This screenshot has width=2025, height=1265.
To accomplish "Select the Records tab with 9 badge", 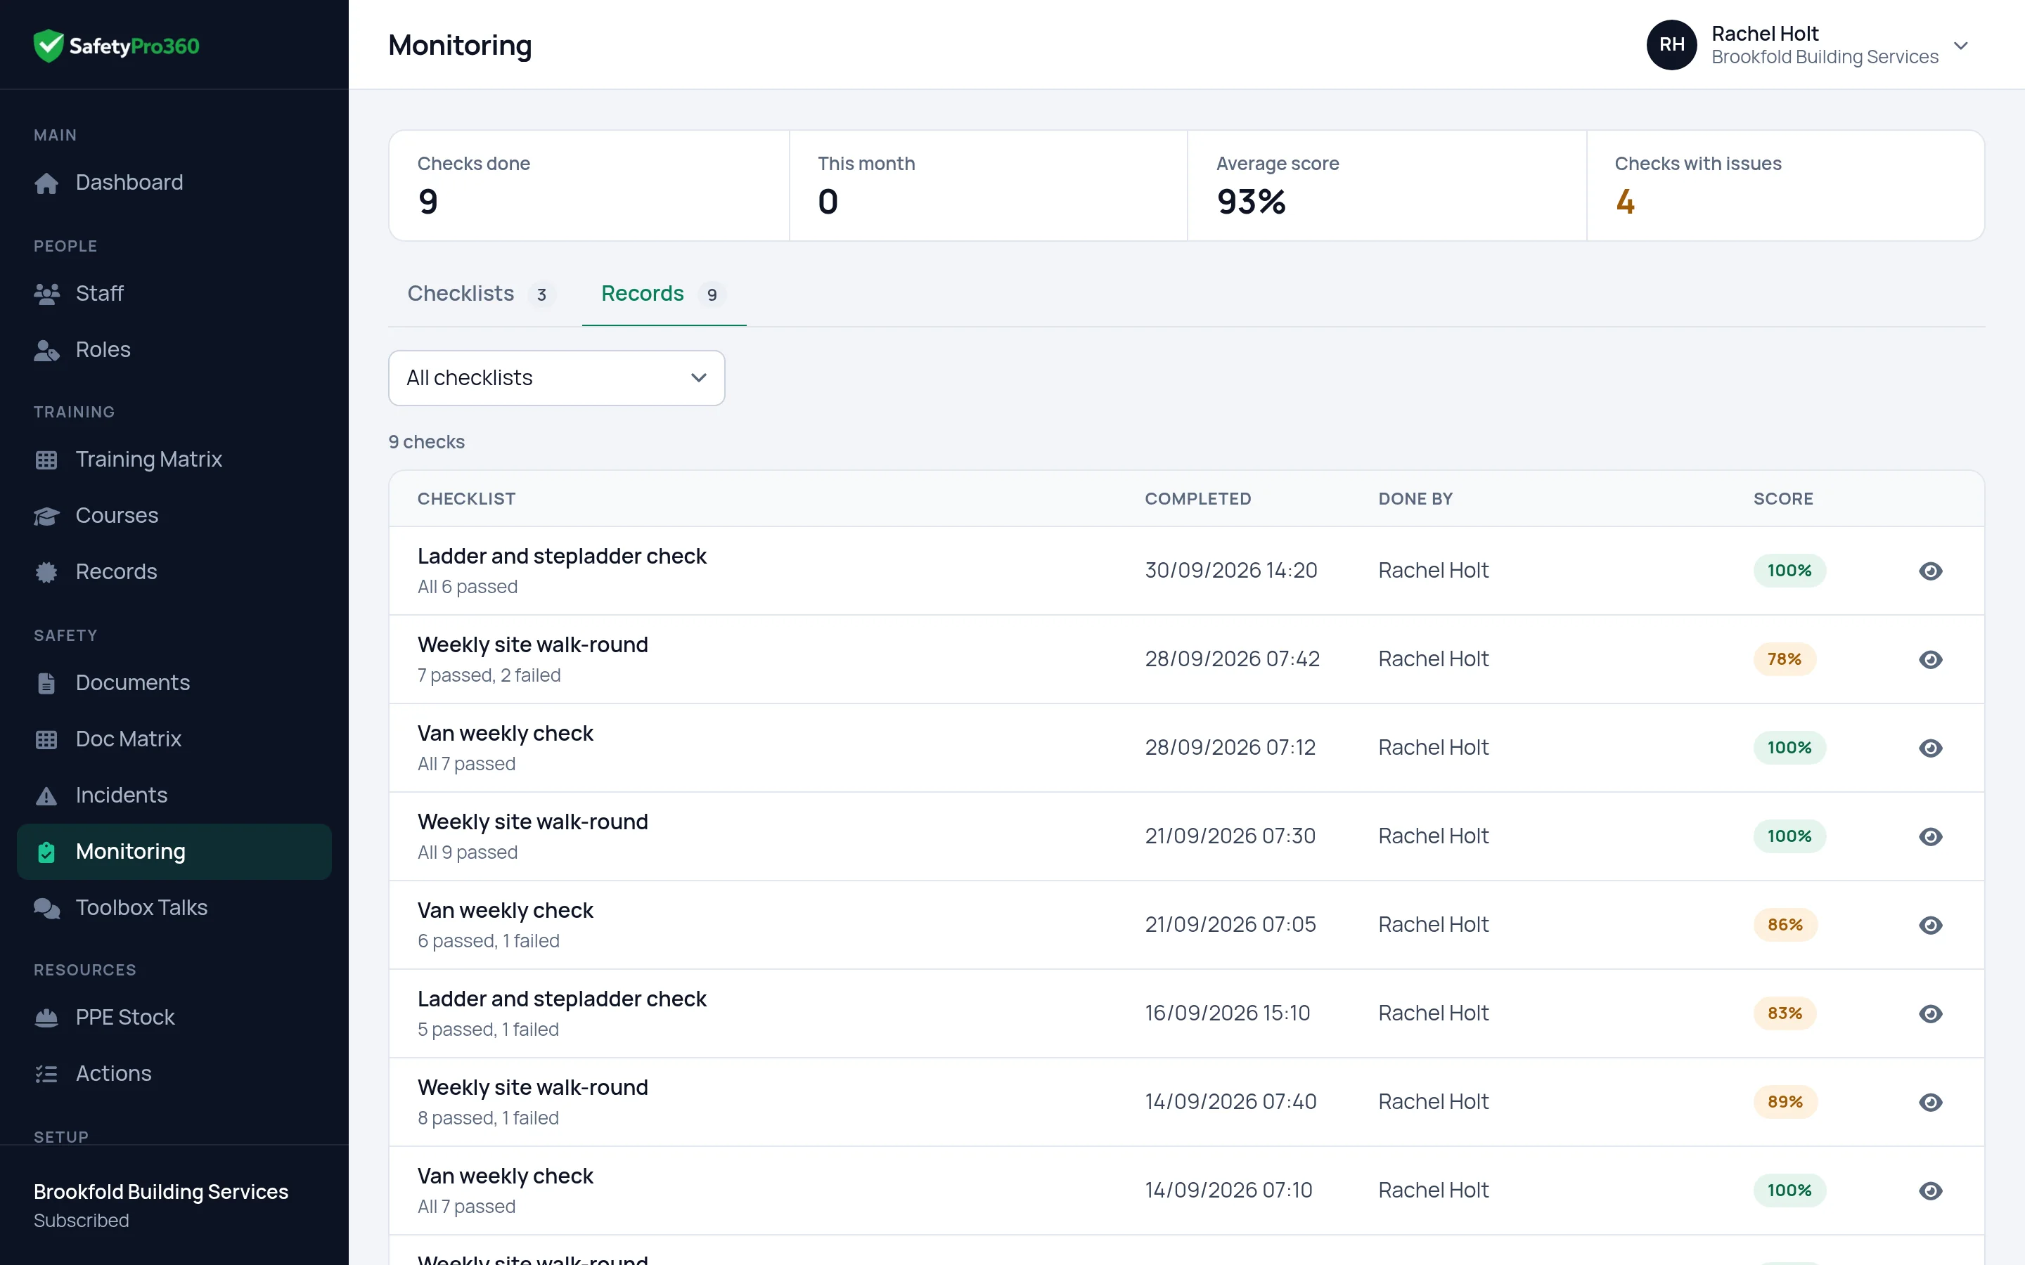I will coord(664,294).
